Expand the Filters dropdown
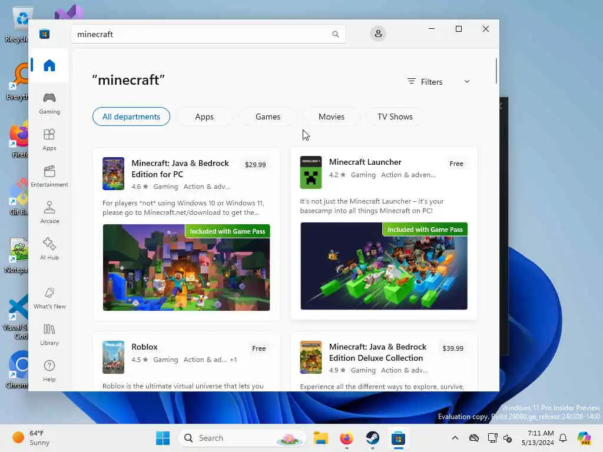Screen dimensions: 603x452 click(438, 81)
